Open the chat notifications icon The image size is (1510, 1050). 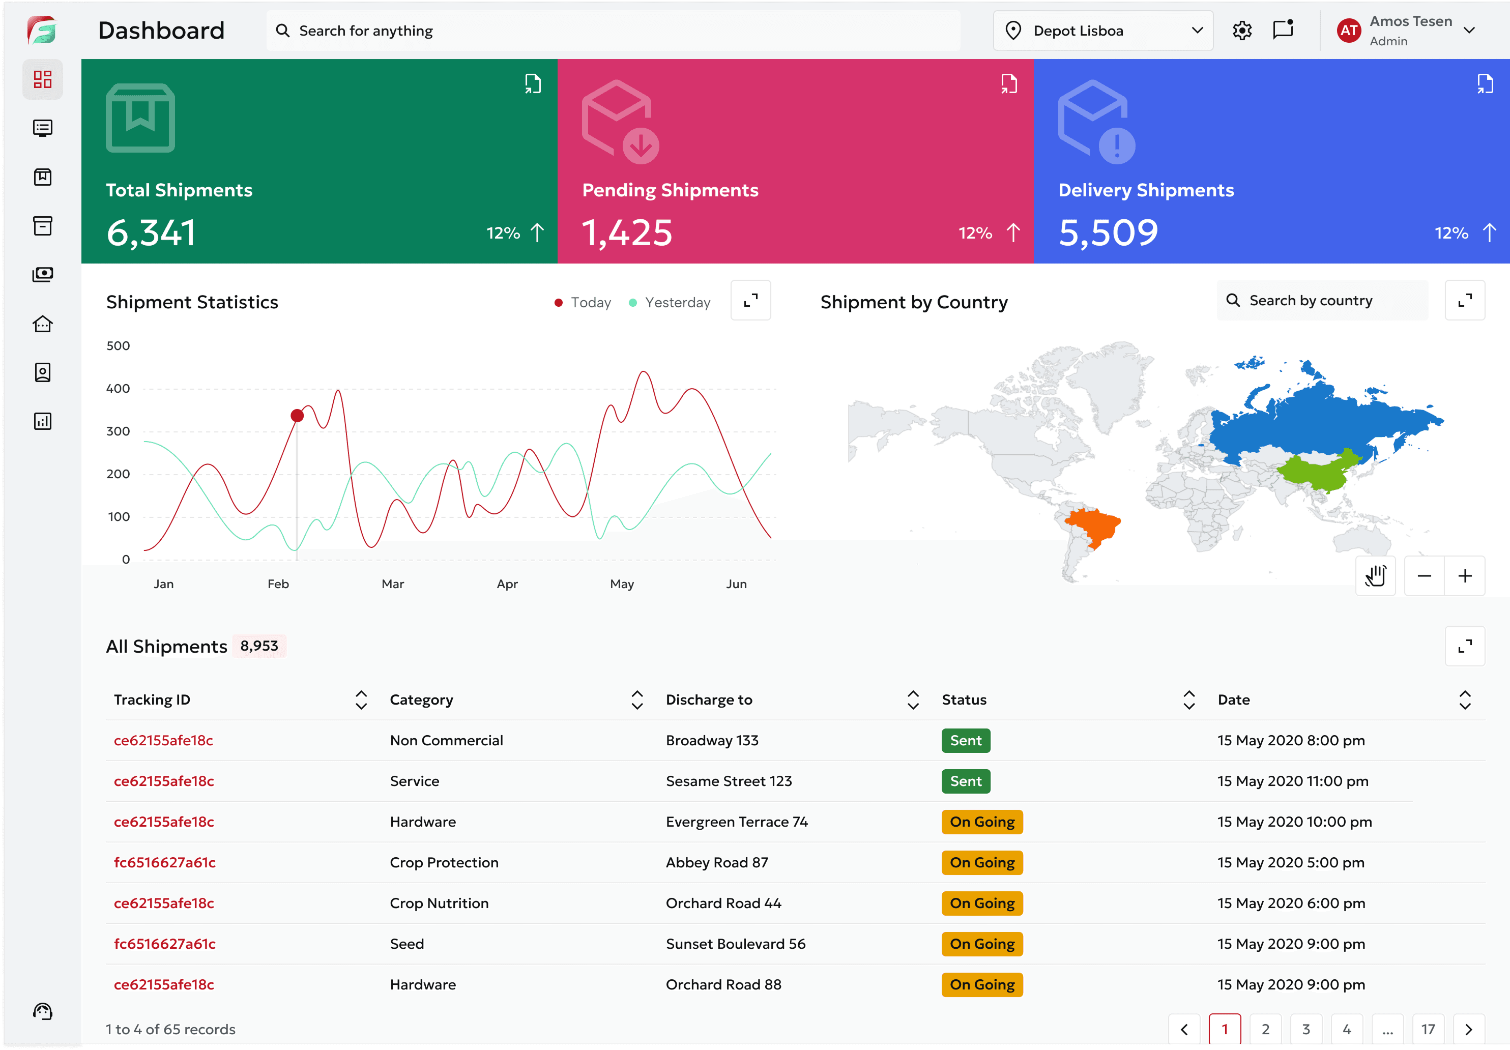click(1283, 30)
